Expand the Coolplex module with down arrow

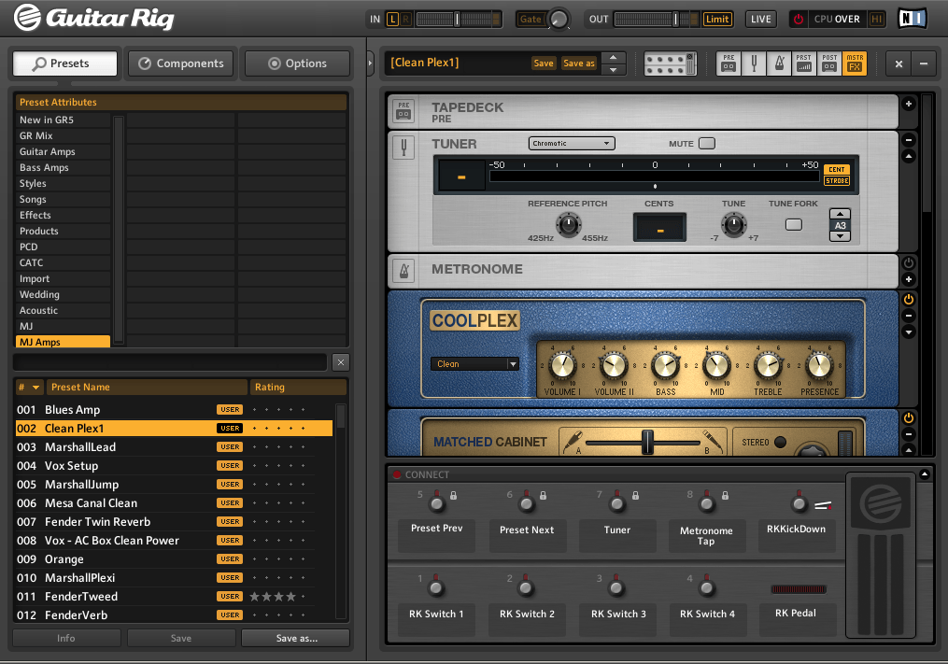coord(908,332)
